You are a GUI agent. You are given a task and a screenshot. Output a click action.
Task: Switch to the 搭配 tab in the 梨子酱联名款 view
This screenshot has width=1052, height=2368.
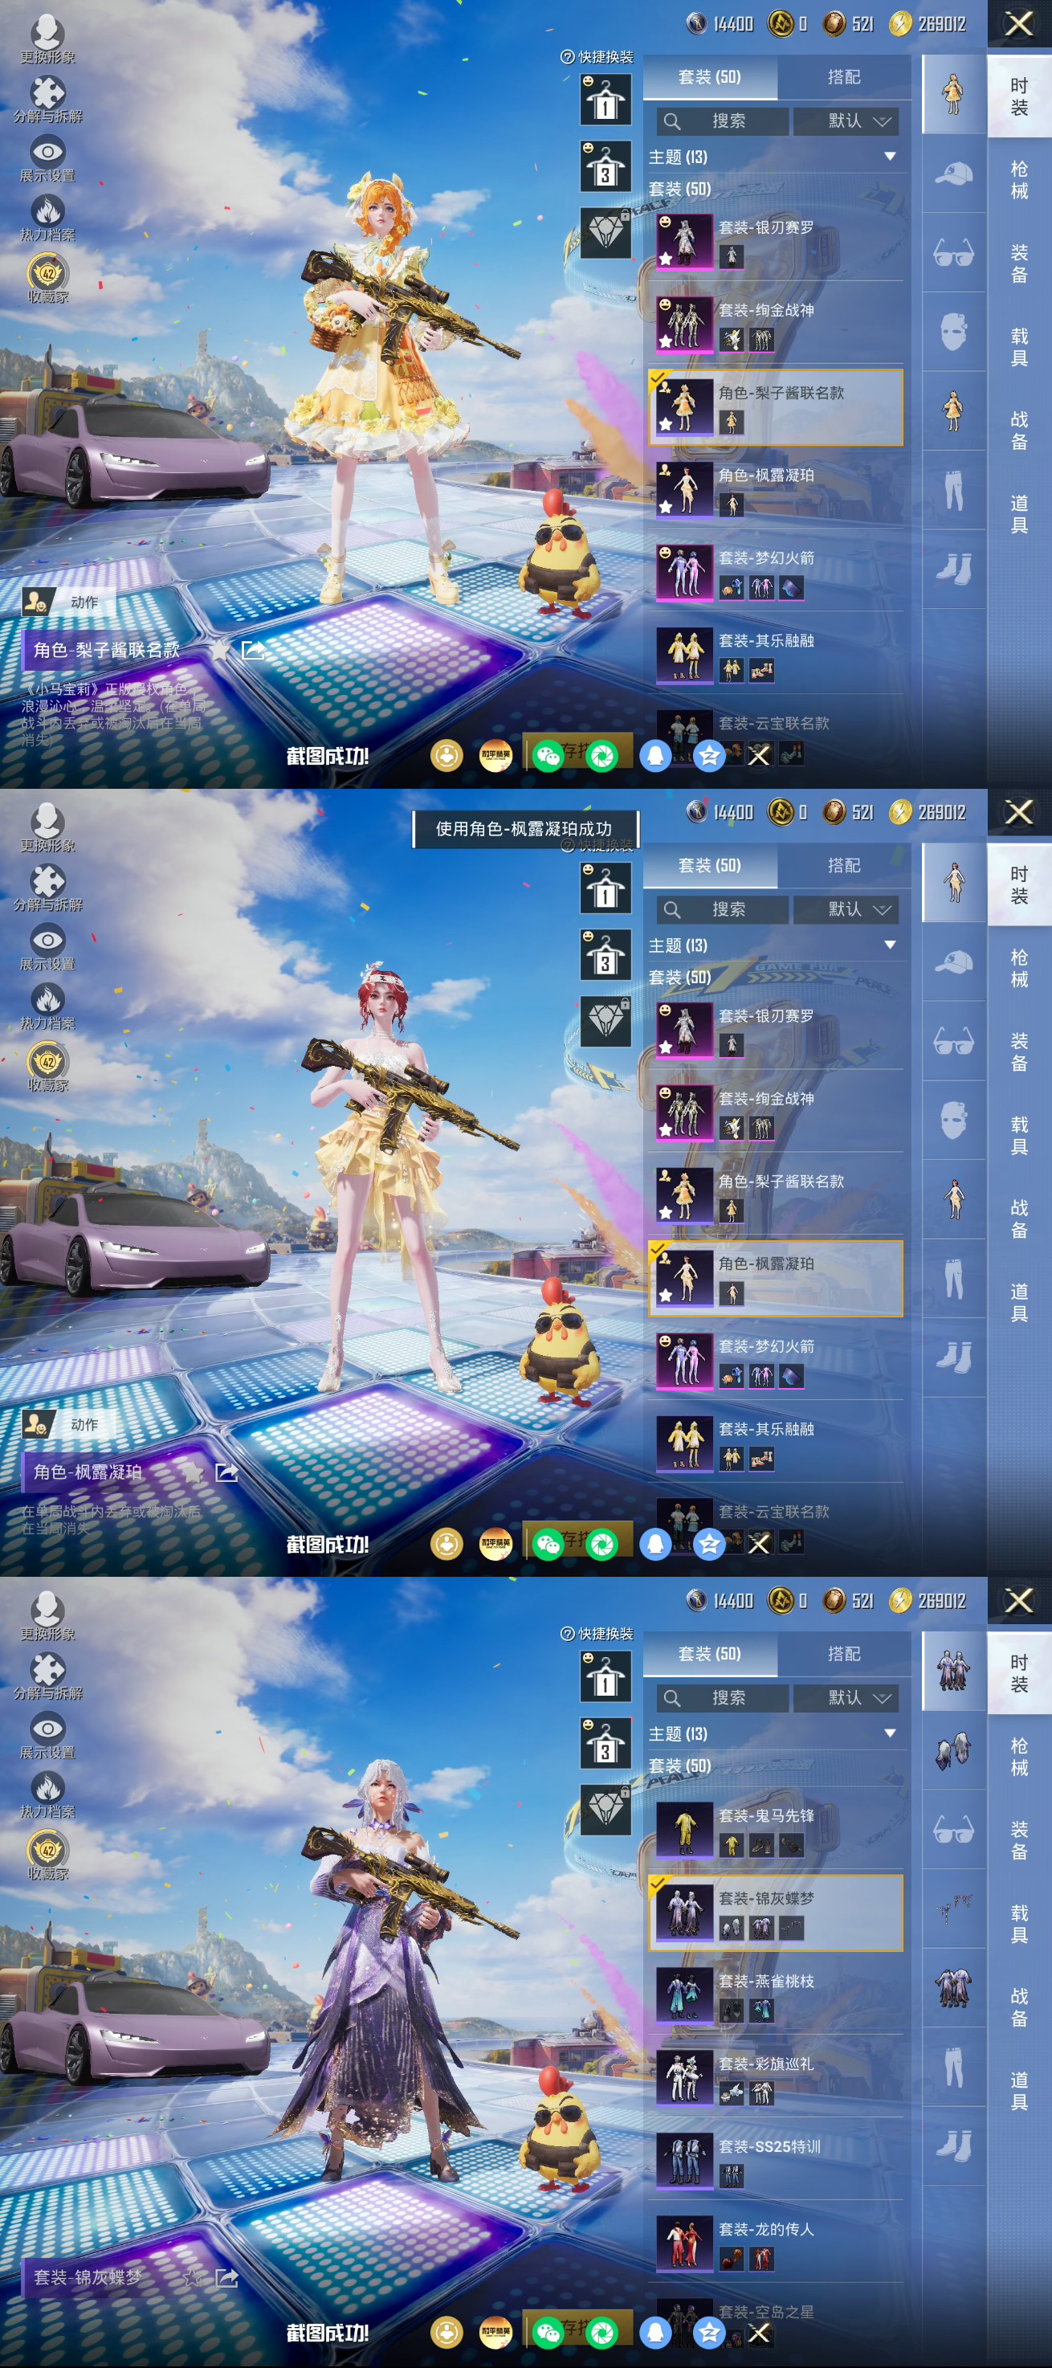pos(844,77)
